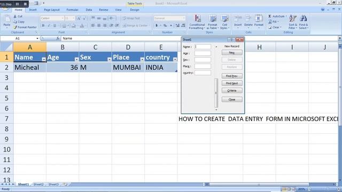Click the Increase Indent icon
Viewport: 342px width, 192px height.
point(117,26)
